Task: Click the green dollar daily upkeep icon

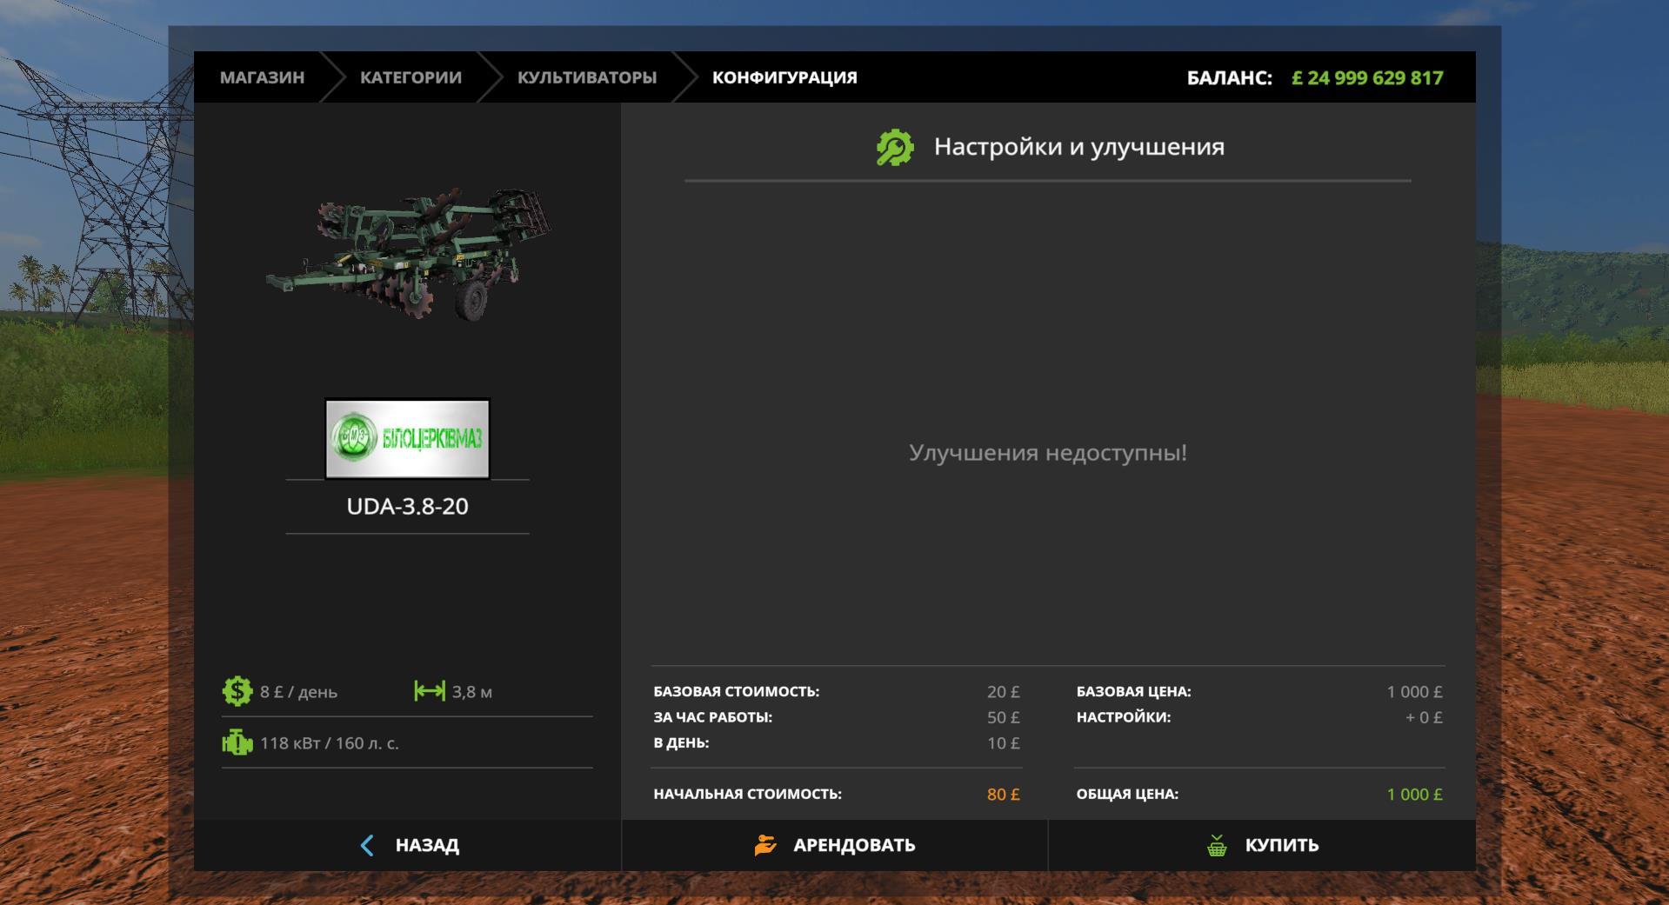Action: click(237, 691)
